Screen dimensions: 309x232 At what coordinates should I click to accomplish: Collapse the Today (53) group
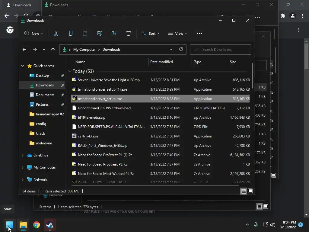click(70, 71)
